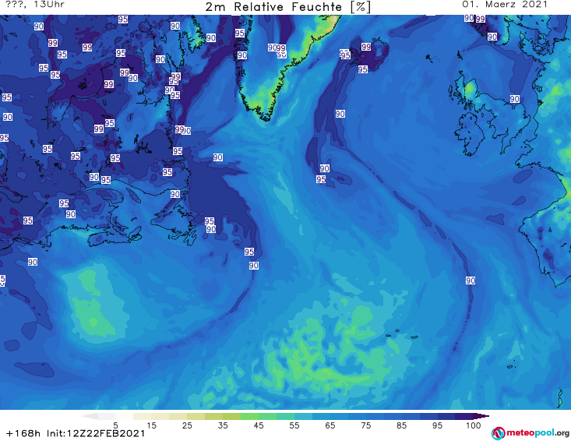Click the color scale's '35' tick label
This screenshot has height=441, width=571.
pyautogui.click(x=223, y=425)
